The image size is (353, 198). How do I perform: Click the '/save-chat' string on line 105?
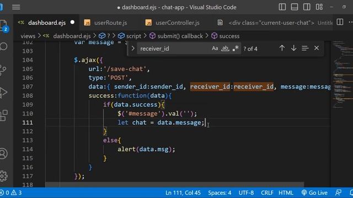pyautogui.click(x=125, y=69)
